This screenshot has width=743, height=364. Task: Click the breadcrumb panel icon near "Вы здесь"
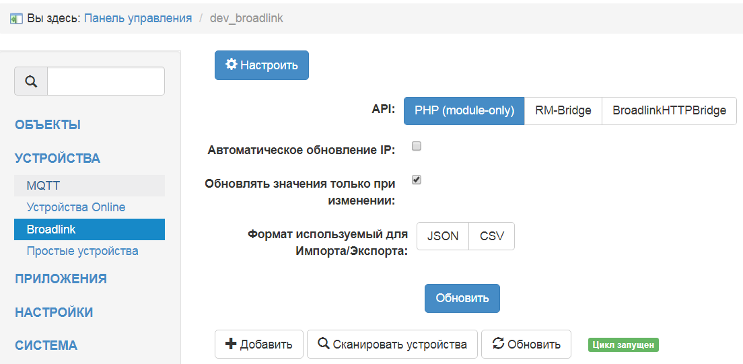click(x=16, y=19)
